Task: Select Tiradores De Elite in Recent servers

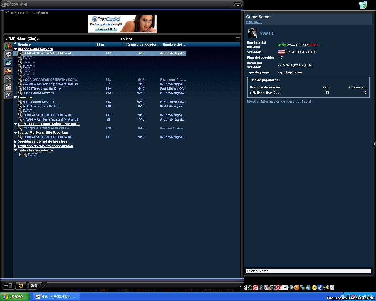Action: click(100, 88)
